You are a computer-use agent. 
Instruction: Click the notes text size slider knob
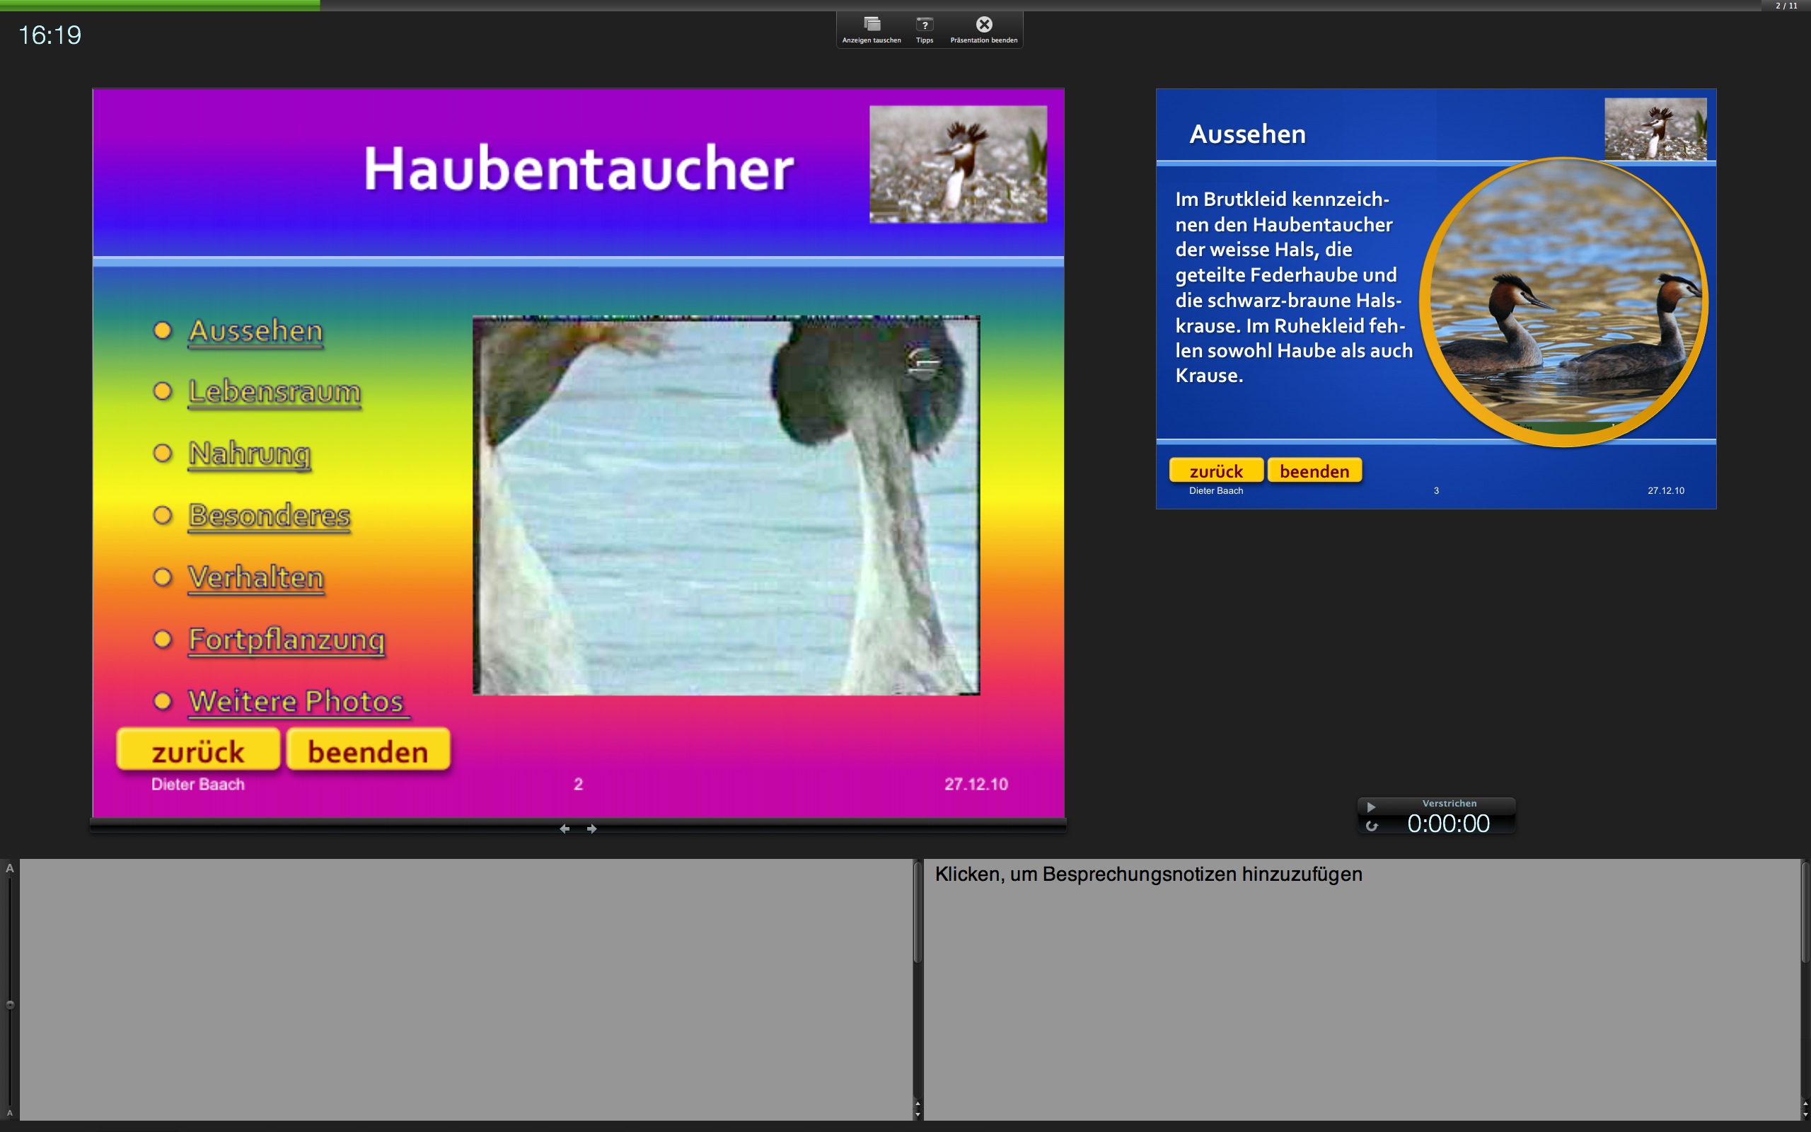click(x=10, y=1005)
